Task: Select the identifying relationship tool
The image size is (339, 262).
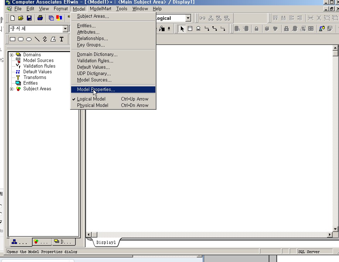Action: point(207,29)
